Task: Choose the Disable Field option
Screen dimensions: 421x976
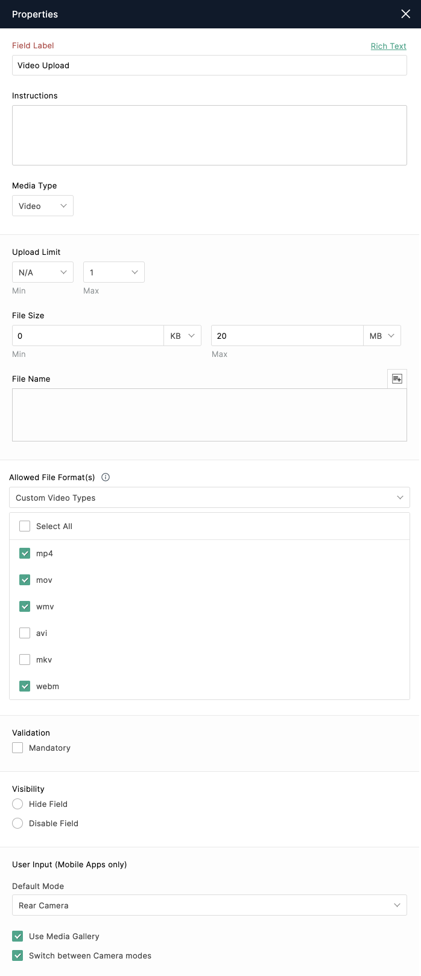Action: click(x=18, y=823)
